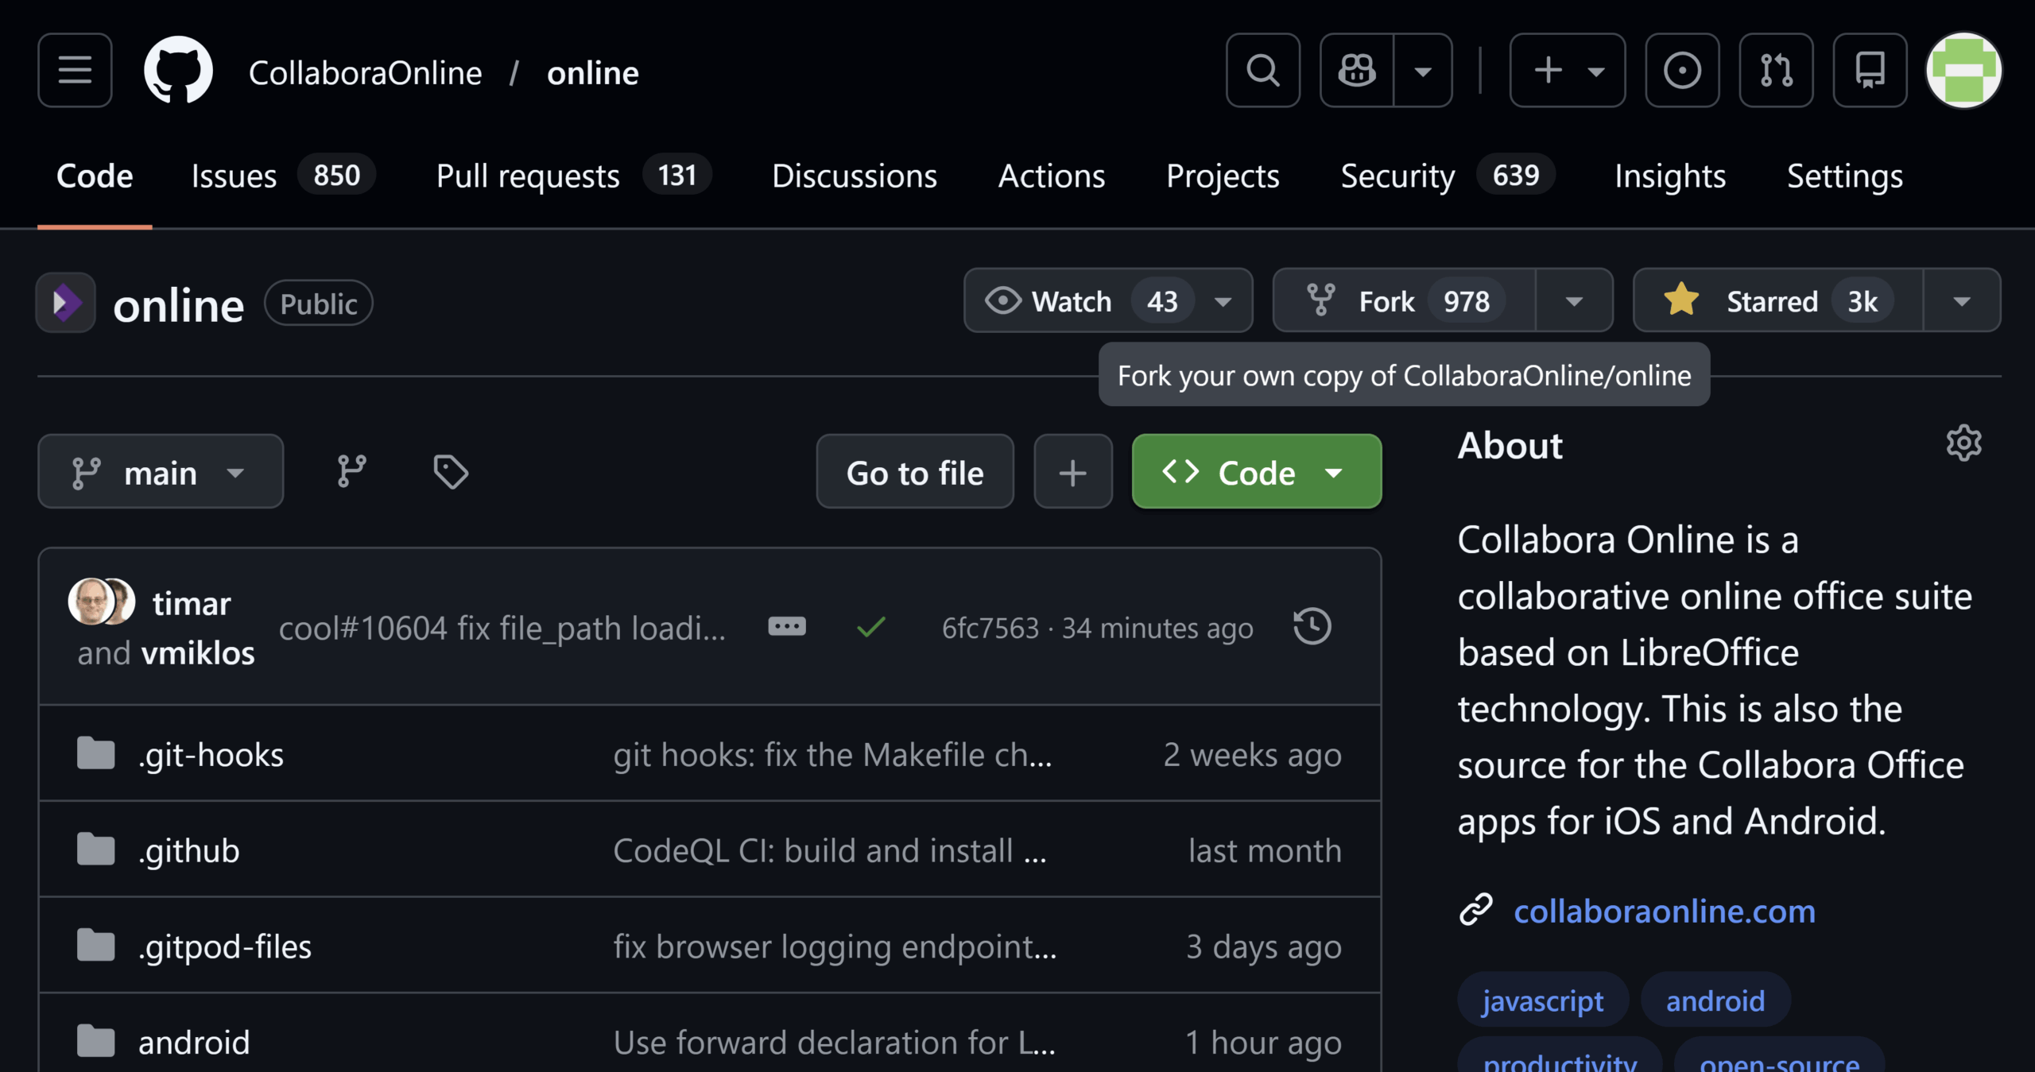Image resolution: width=2035 pixels, height=1072 pixels.
Task: Expand the green Code dropdown
Action: pos(1256,471)
